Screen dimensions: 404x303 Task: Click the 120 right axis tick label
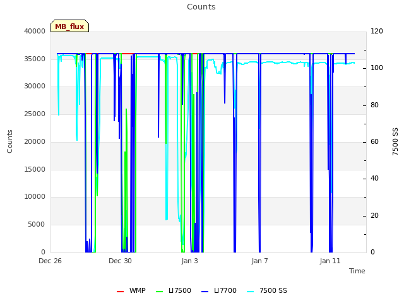377,31
